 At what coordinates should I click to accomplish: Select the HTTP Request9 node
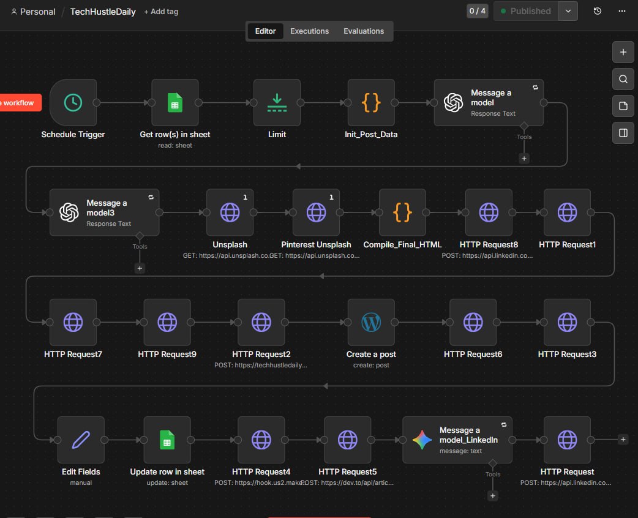[x=167, y=322]
